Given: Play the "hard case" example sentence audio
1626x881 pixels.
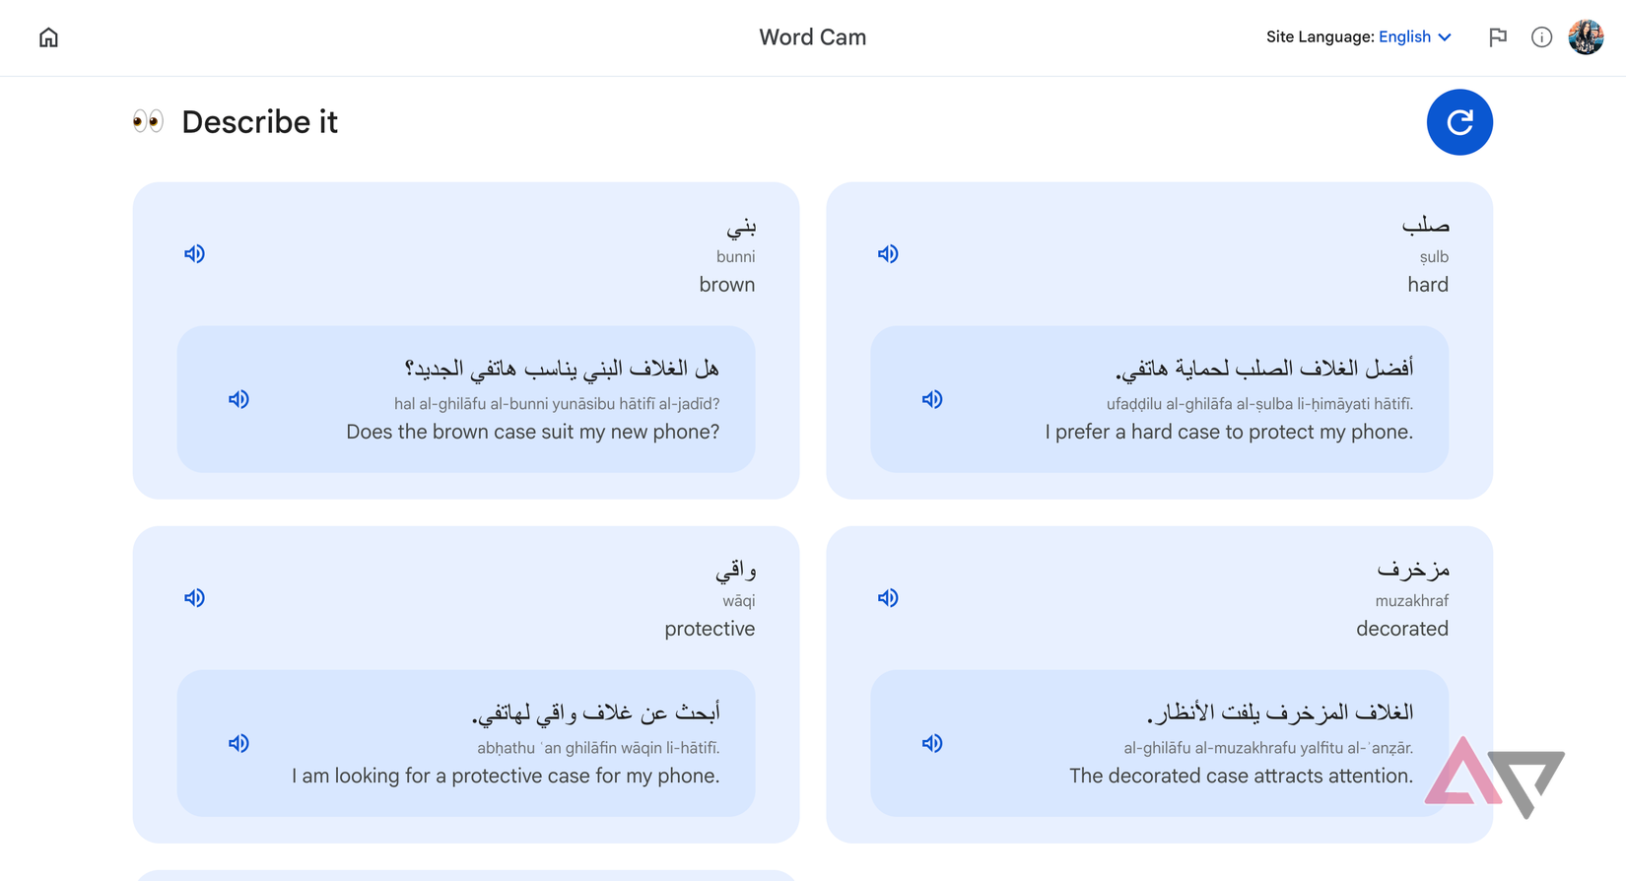Looking at the screenshot, I should coord(931,399).
